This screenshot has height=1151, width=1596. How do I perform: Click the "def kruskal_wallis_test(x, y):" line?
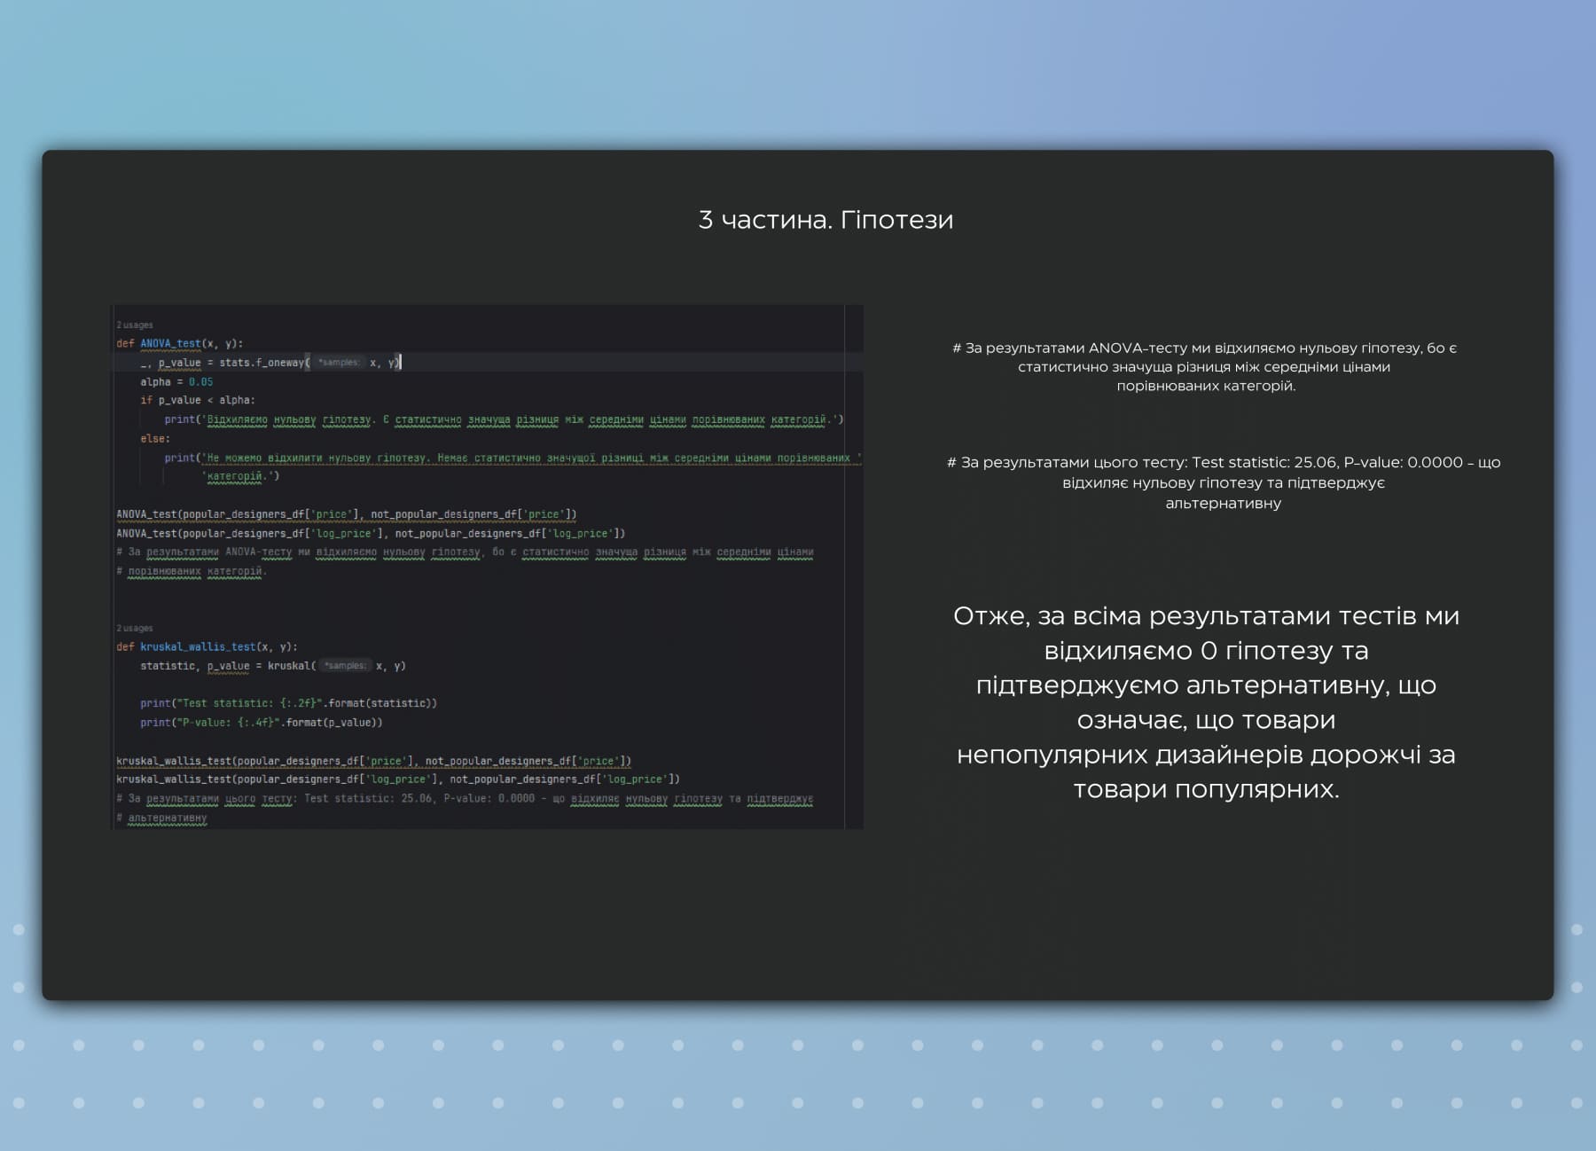207,646
